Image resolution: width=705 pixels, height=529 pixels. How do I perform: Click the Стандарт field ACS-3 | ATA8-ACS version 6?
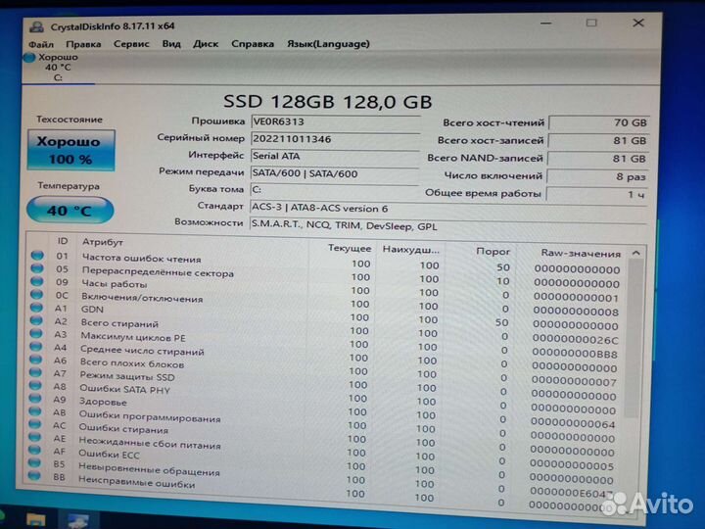pyautogui.click(x=448, y=209)
